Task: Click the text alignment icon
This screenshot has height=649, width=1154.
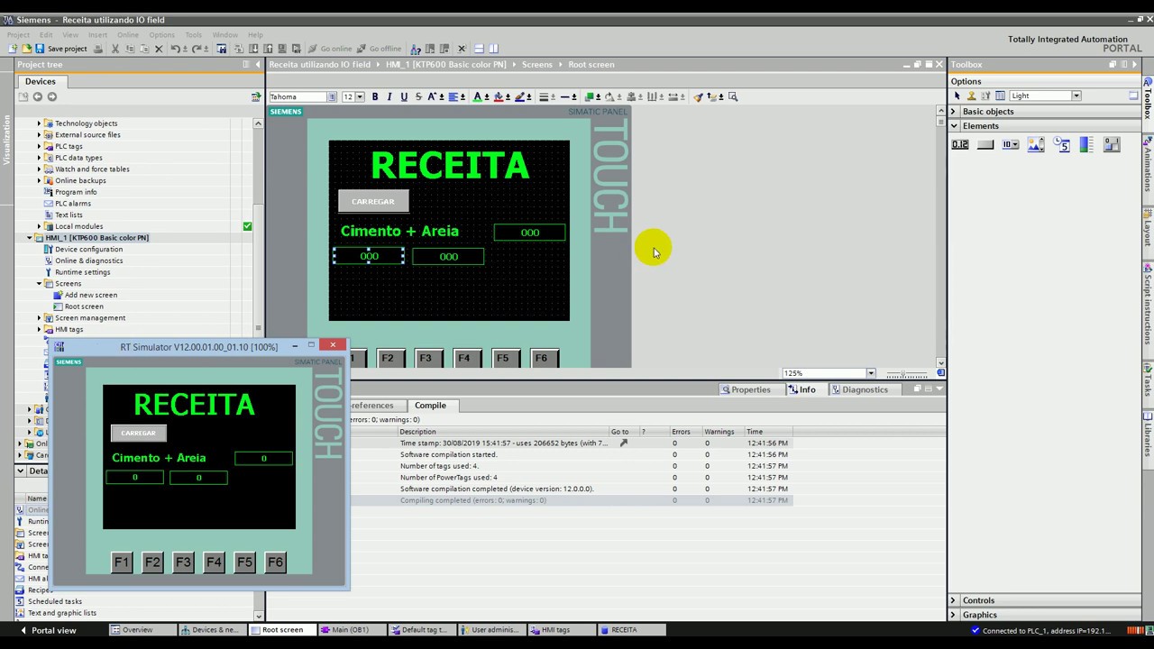Action: tap(453, 96)
